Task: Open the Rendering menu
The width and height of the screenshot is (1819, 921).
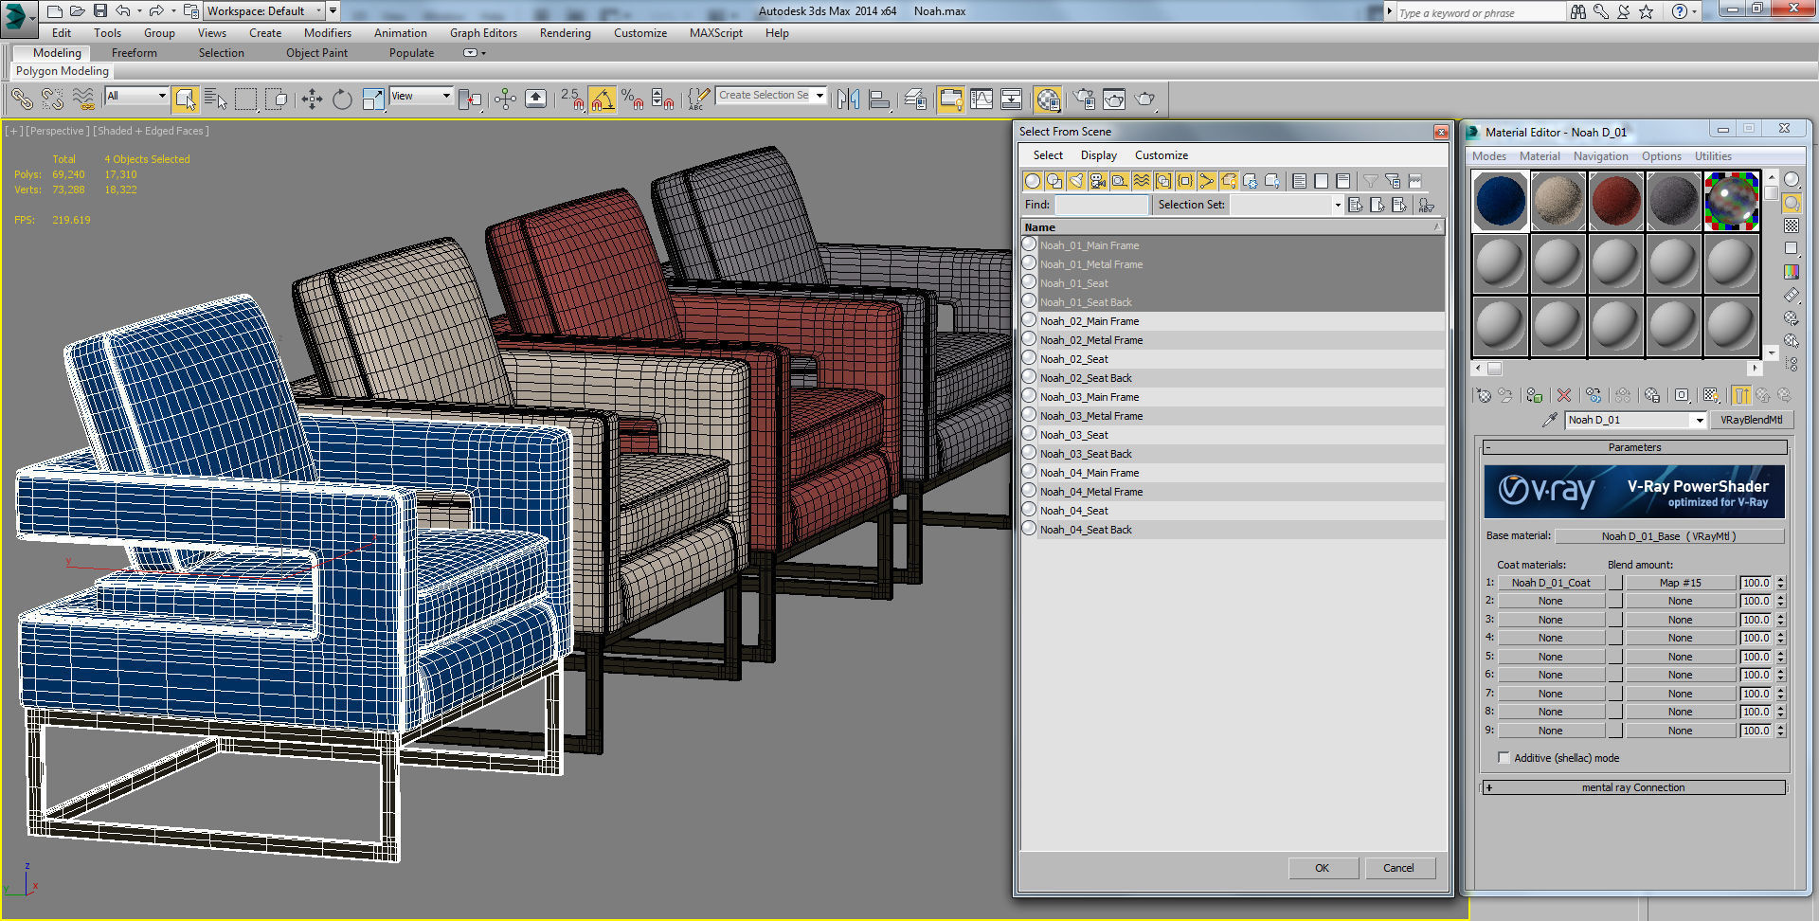Action: [566, 33]
